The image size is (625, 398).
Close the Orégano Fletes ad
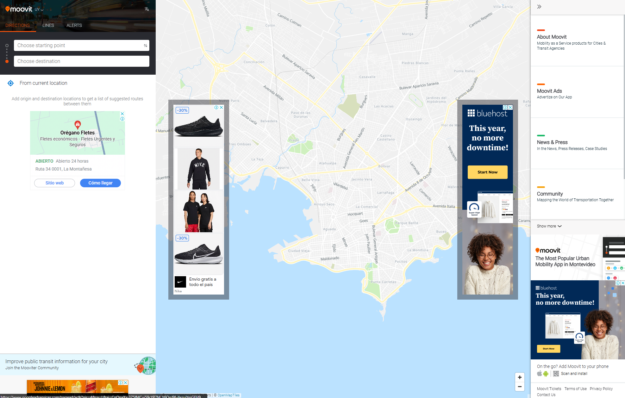pyautogui.click(x=122, y=114)
